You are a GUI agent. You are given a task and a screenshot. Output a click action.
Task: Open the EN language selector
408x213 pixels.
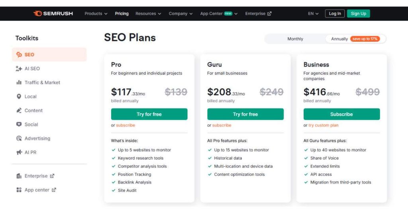[313, 14]
